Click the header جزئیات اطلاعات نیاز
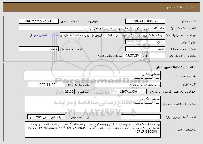Viewport: 203px width, 144px height. [180, 7]
